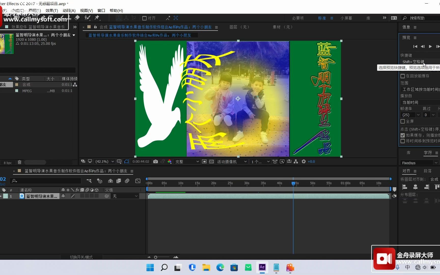Toggle 切换开关/模式 at timeline bottom

tap(81, 257)
